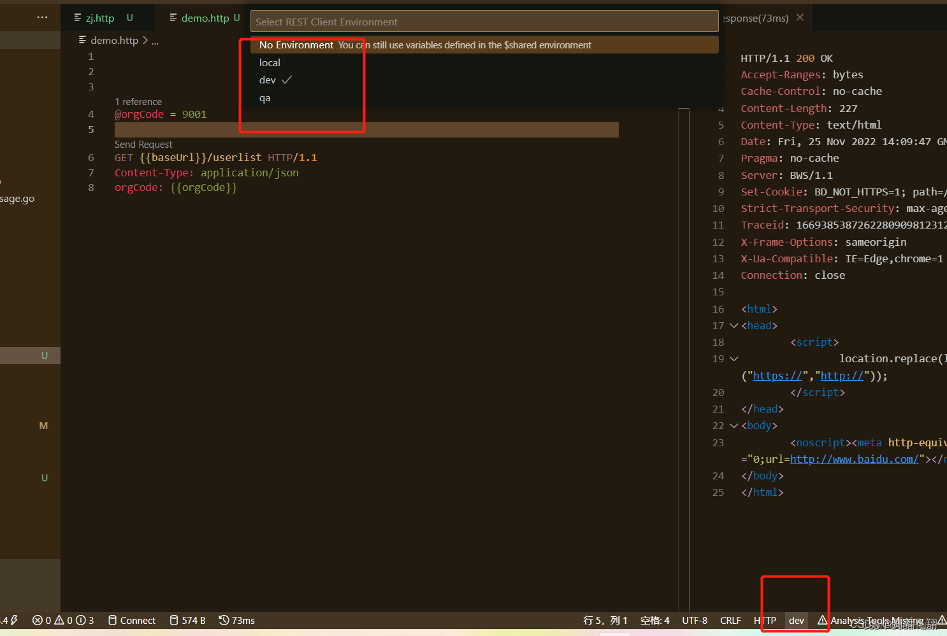This screenshot has width=947, height=636.
Task: Collapse the fold arrow at response line 19
Action: click(734, 359)
